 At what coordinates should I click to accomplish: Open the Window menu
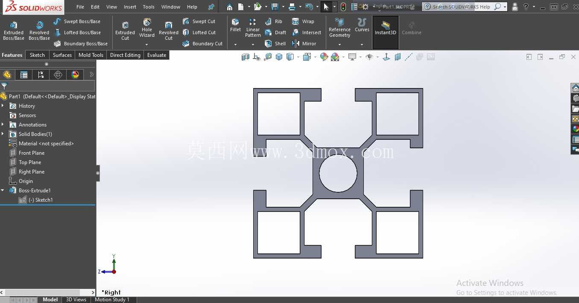click(171, 7)
